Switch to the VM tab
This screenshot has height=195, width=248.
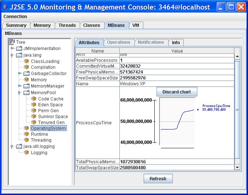tap(136, 25)
